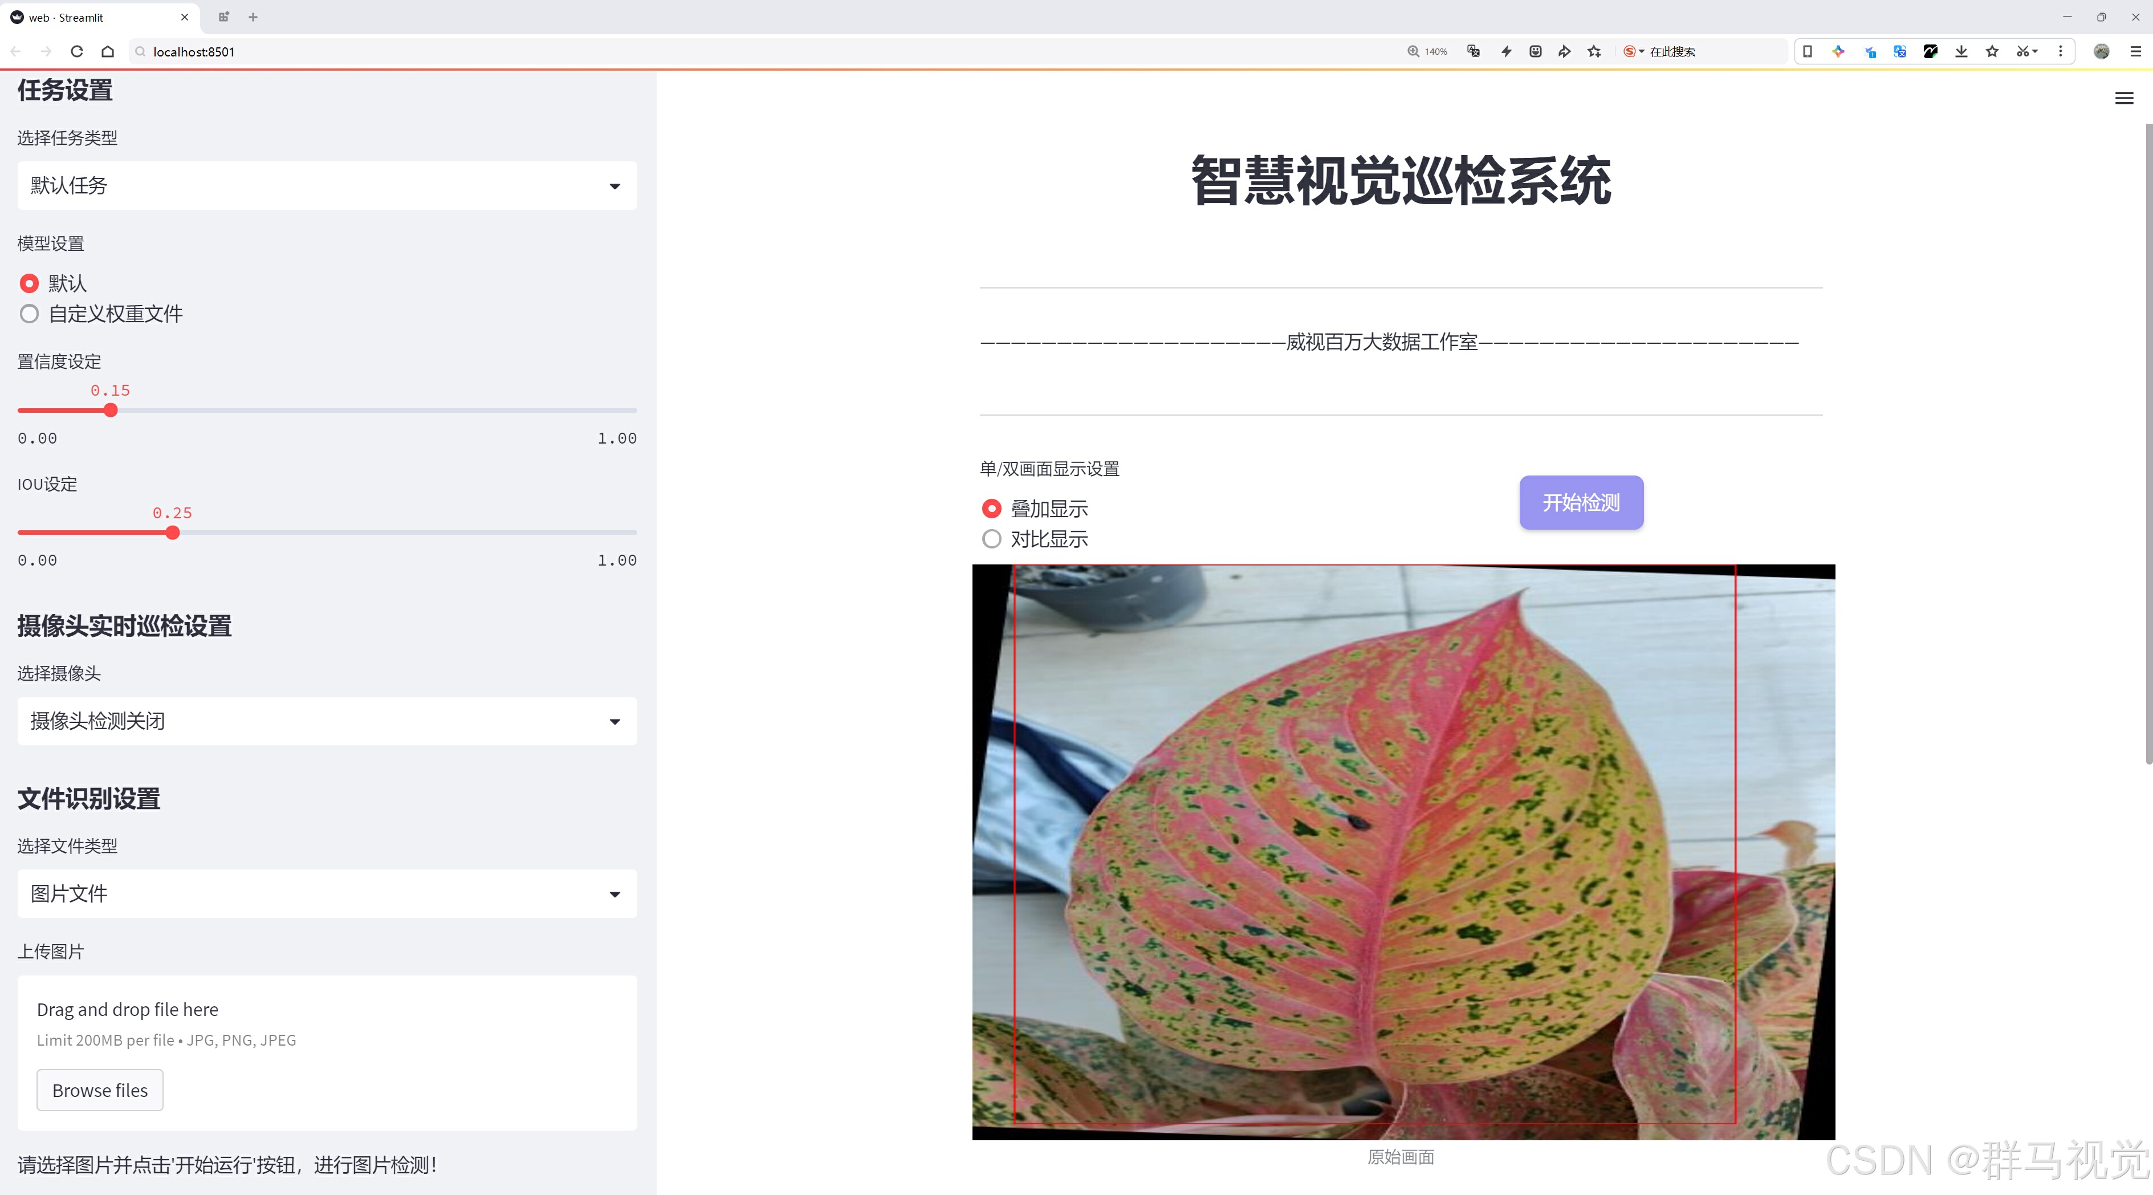This screenshot has width=2153, height=1195.
Task: Go to browser home page icon
Action: [108, 52]
